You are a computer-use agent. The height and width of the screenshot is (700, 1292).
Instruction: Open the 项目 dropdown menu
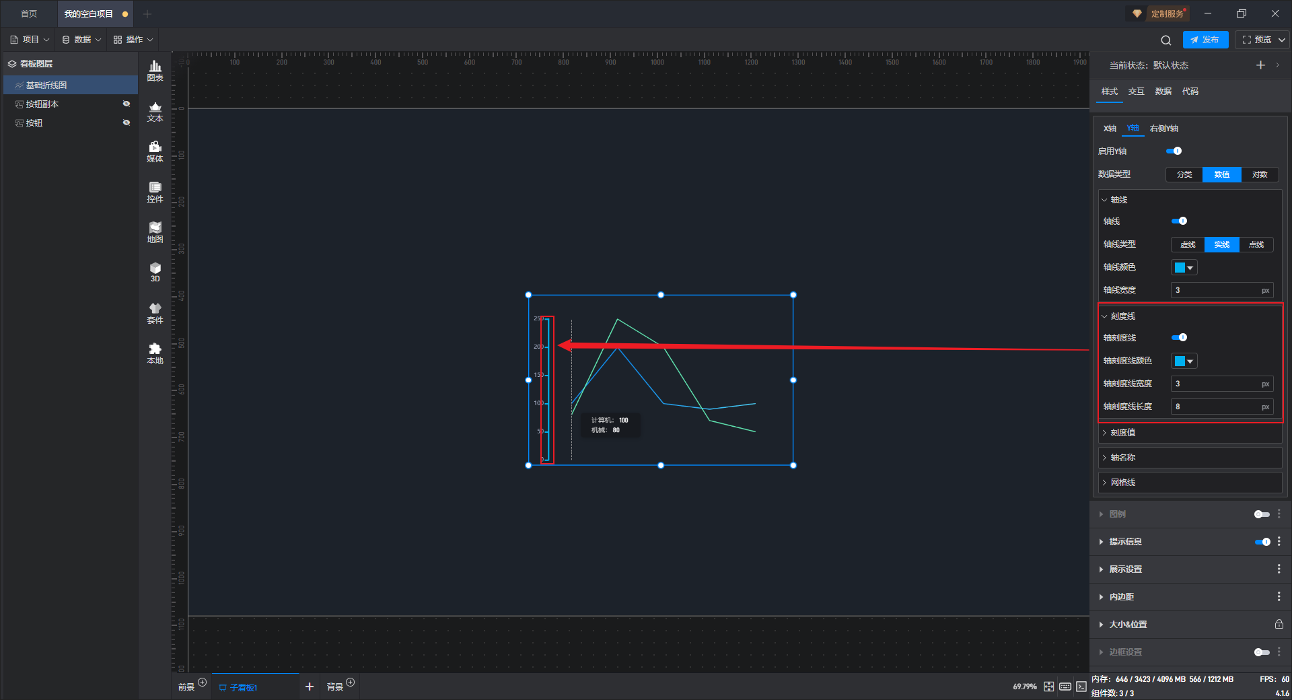point(30,40)
